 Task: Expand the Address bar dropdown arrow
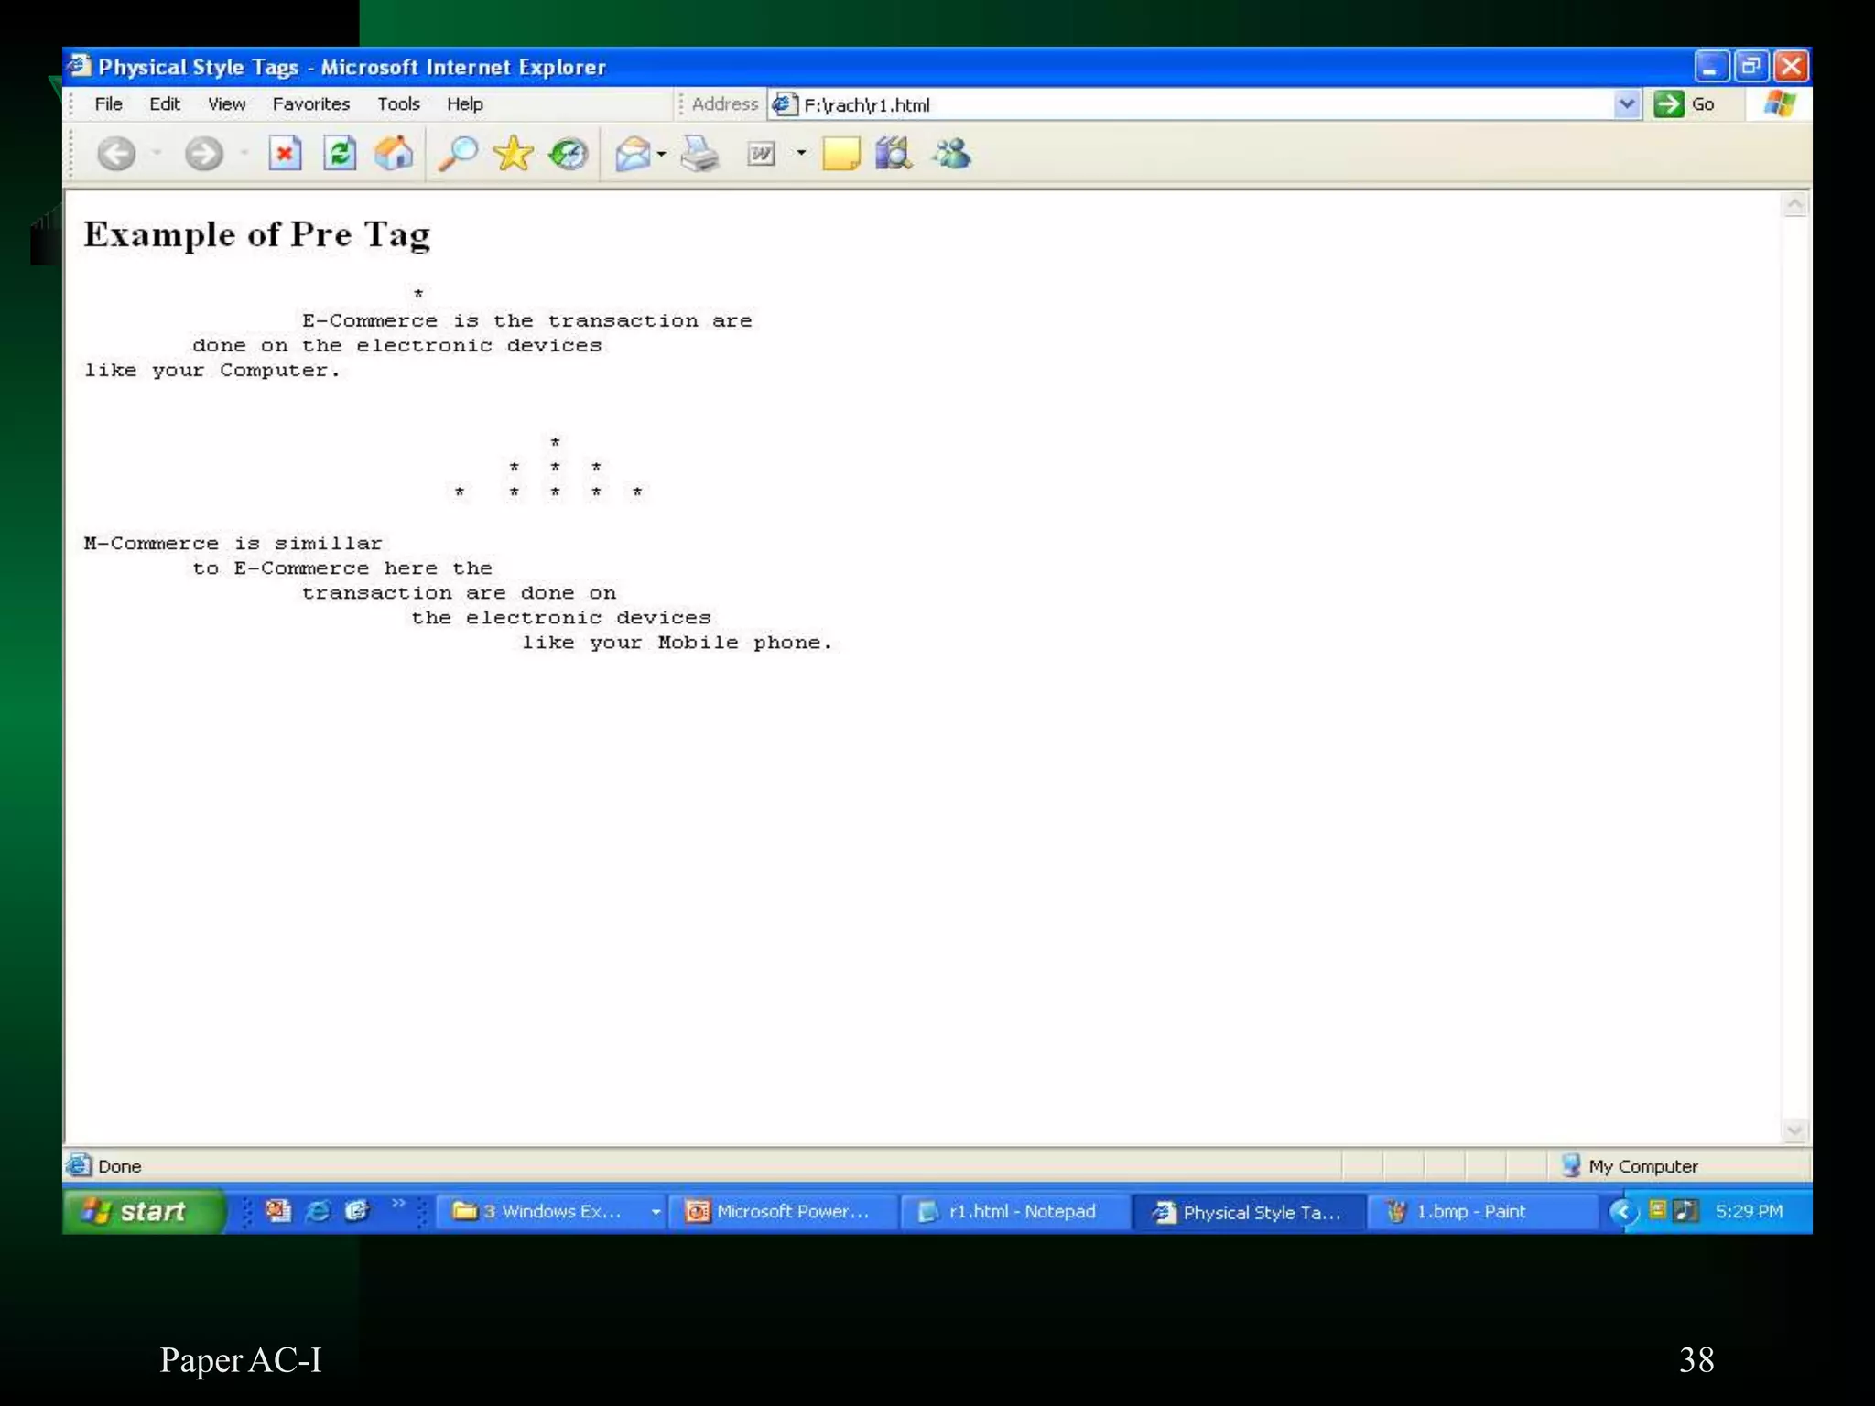(x=1626, y=104)
